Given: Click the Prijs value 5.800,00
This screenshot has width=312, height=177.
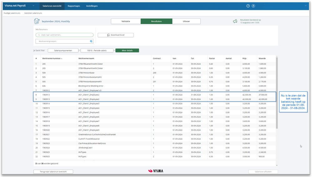Looking at the screenshot, I should click(246, 86).
